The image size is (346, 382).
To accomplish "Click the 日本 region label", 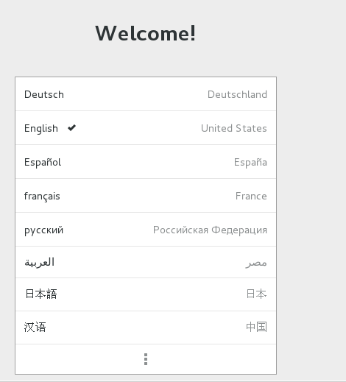I will click(x=256, y=294).
